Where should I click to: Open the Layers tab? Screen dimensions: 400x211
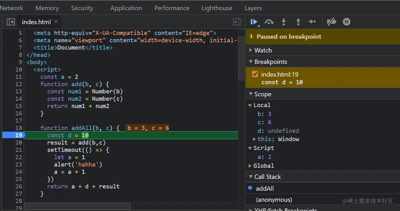coord(253,8)
